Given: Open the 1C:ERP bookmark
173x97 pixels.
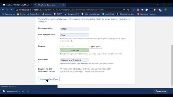Looking at the screenshot, I should [x=58, y=14].
